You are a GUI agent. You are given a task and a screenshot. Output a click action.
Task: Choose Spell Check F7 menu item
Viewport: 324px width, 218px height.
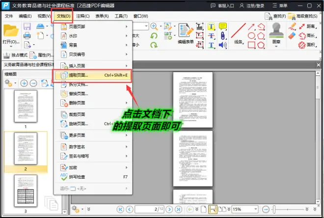(93, 177)
